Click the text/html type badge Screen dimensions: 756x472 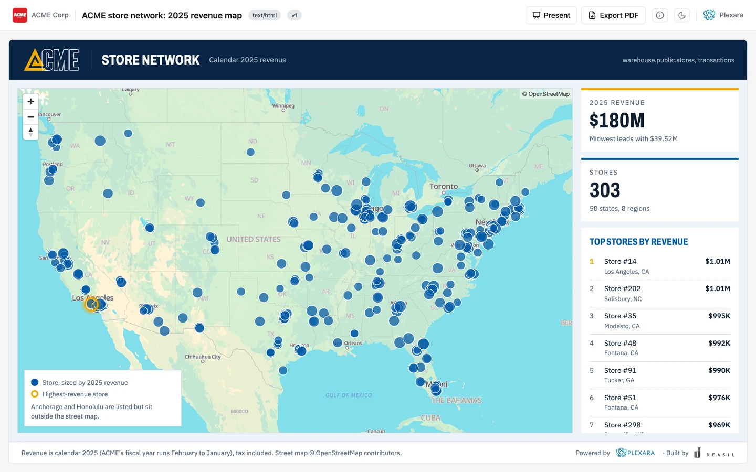pyautogui.click(x=265, y=15)
